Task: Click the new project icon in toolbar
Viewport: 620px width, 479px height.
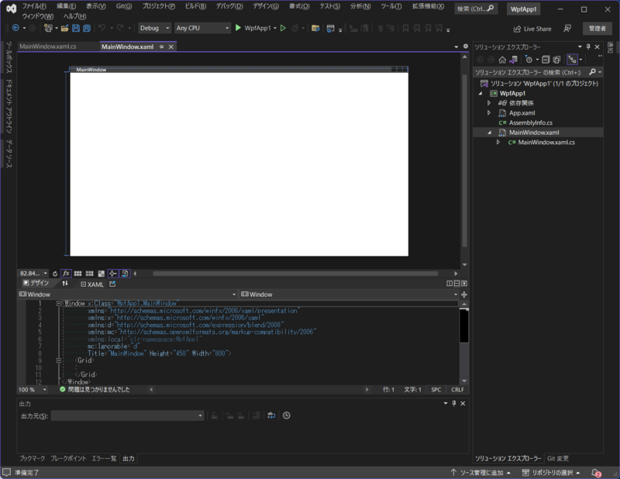Action: pyautogui.click(x=48, y=28)
